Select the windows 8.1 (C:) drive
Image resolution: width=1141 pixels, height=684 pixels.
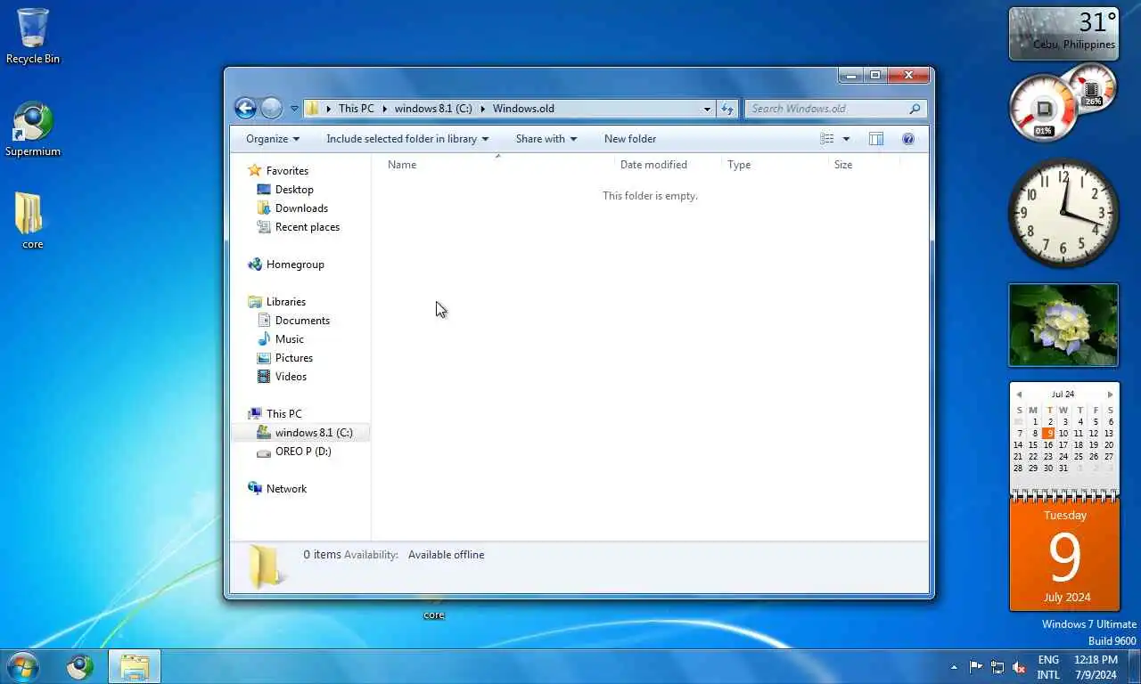pos(304,433)
